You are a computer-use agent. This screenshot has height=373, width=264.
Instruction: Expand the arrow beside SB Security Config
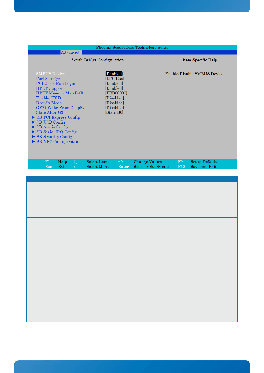tap(33, 136)
